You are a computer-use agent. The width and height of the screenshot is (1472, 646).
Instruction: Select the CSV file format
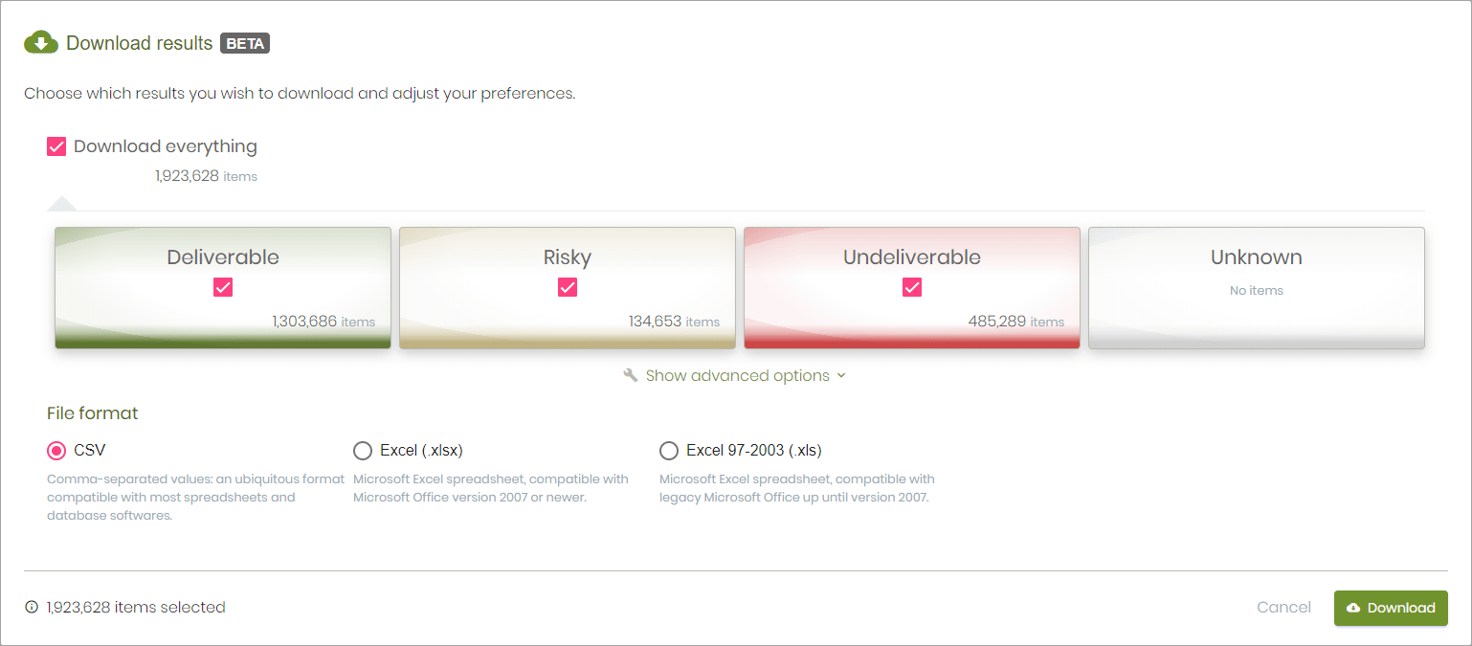tap(56, 450)
